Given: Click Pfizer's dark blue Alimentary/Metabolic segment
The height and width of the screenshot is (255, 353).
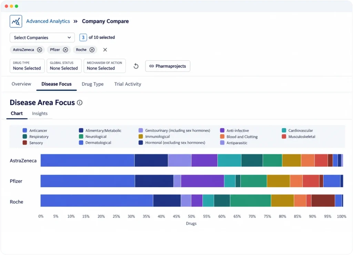Looking at the screenshot, I should [154, 181].
